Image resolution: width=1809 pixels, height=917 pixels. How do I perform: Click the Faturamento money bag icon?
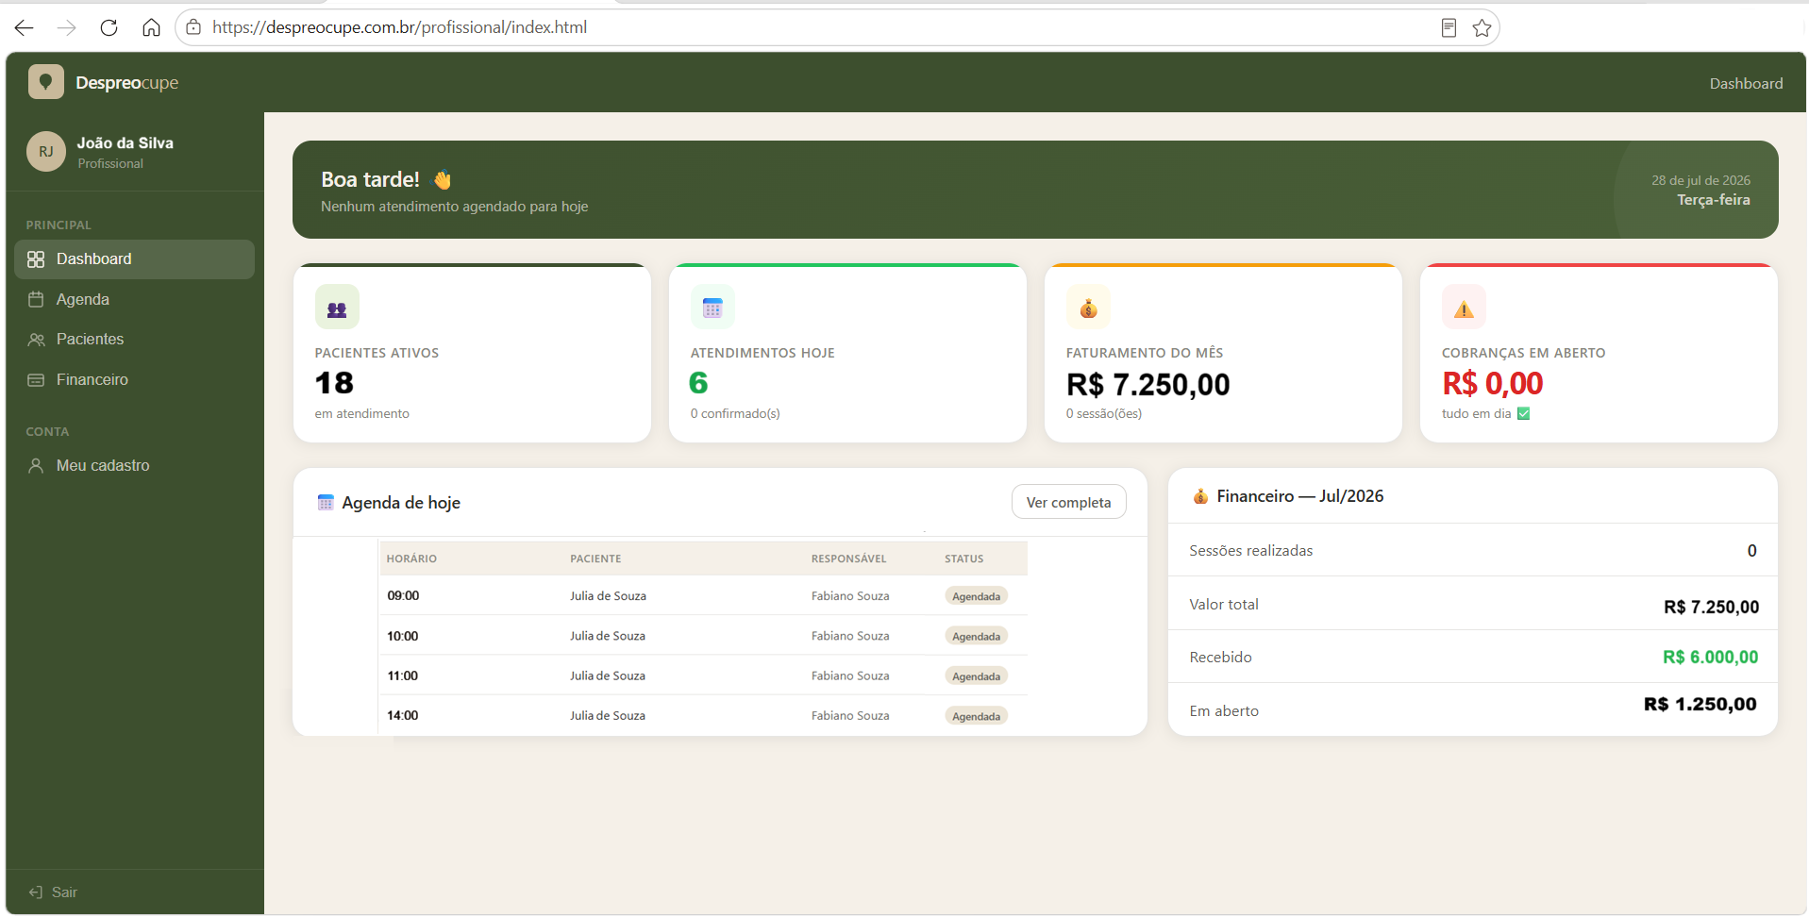pos(1088,308)
